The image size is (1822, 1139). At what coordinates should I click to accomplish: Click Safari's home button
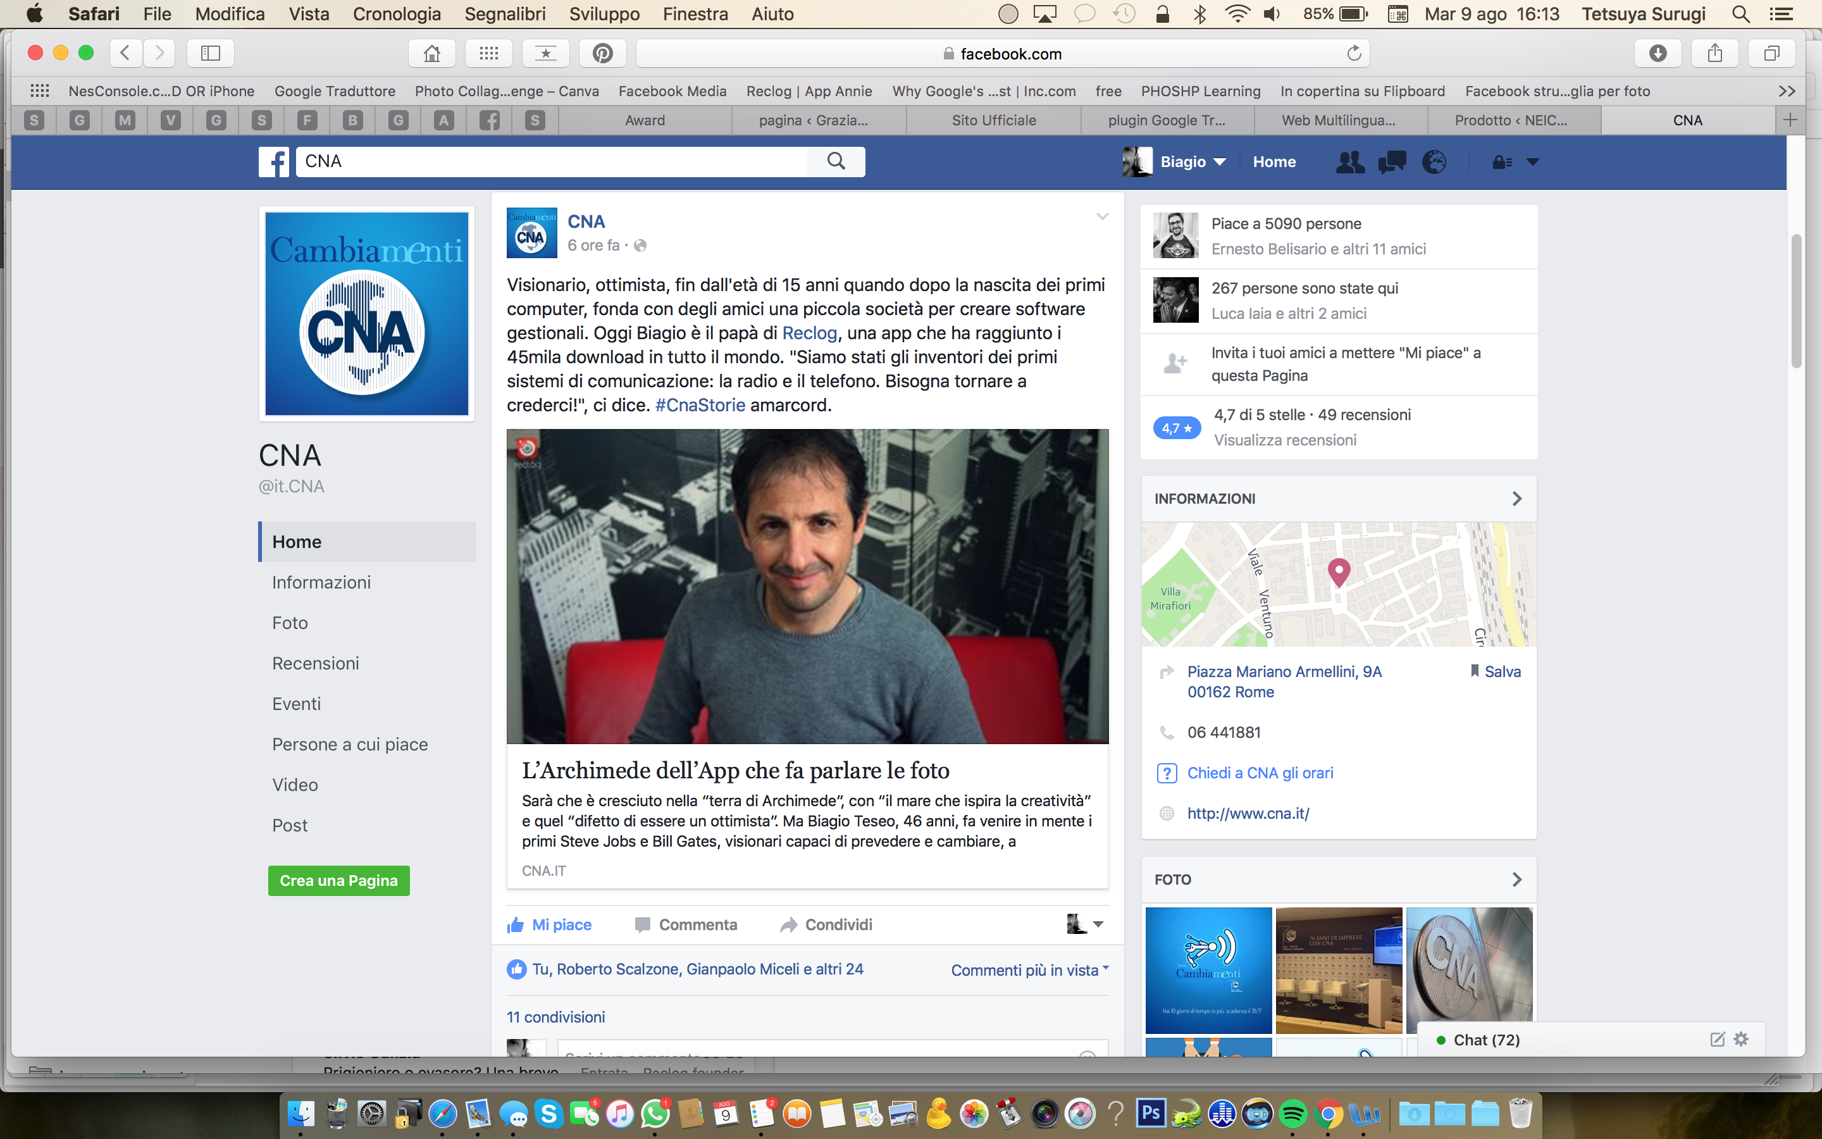(431, 54)
